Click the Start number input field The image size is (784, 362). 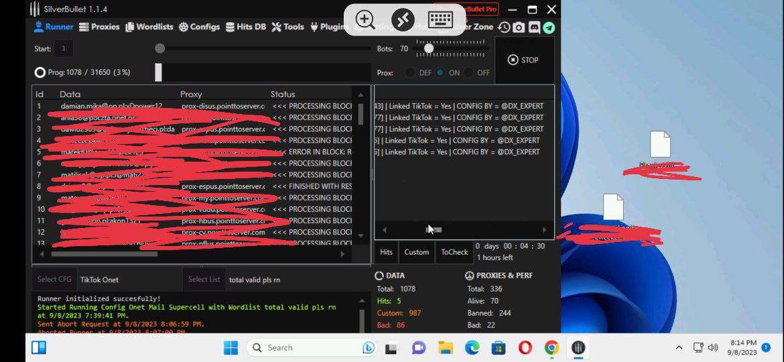64,48
